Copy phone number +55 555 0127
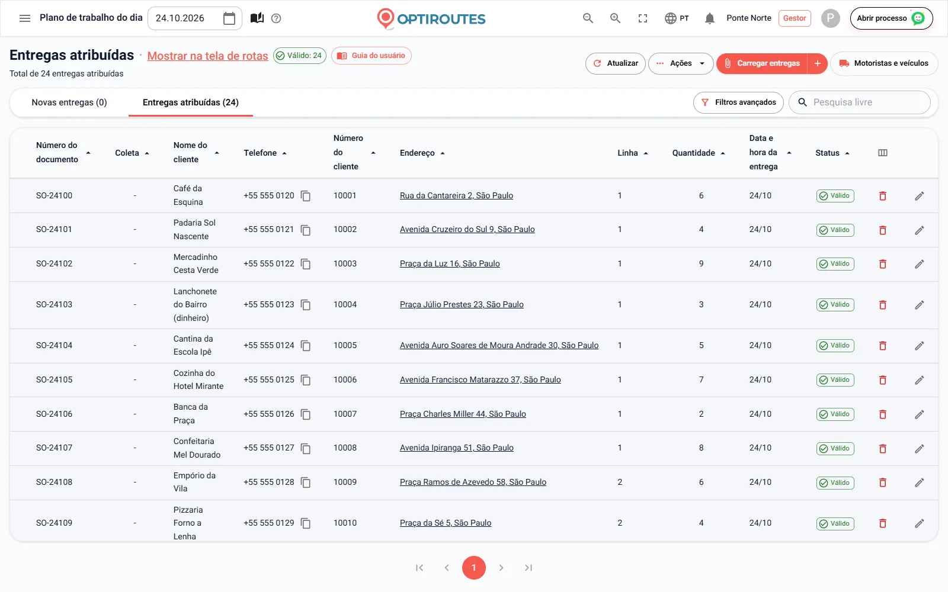The height and width of the screenshot is (592, 948). pos(306,449)
